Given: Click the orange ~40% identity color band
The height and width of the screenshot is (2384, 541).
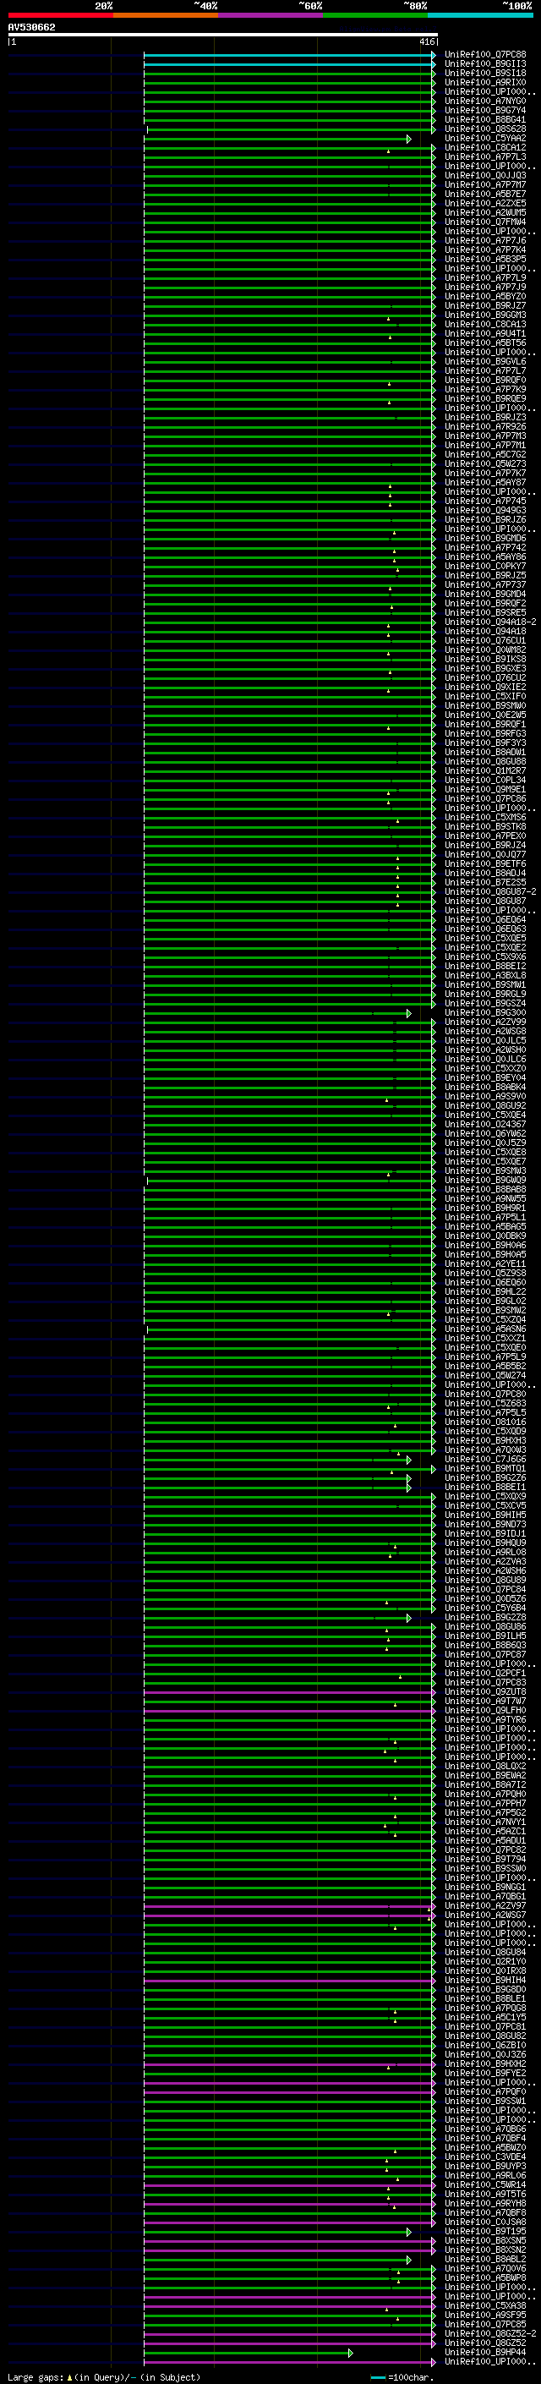Looking at the screenshot, I should pos(166,15).
